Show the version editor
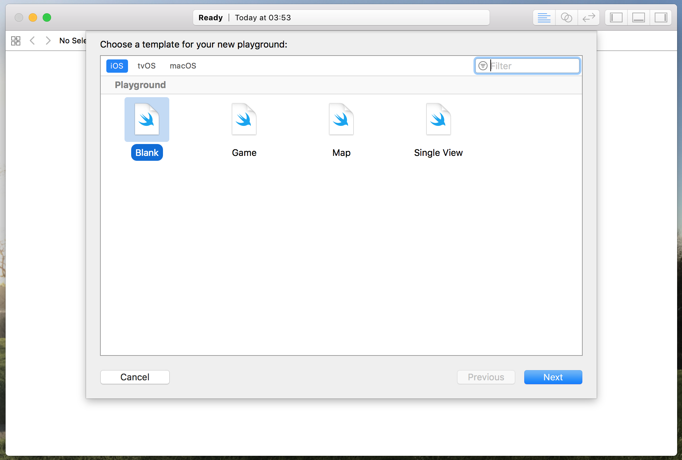This screenshot has height=460, width=682. coord(589,17)
